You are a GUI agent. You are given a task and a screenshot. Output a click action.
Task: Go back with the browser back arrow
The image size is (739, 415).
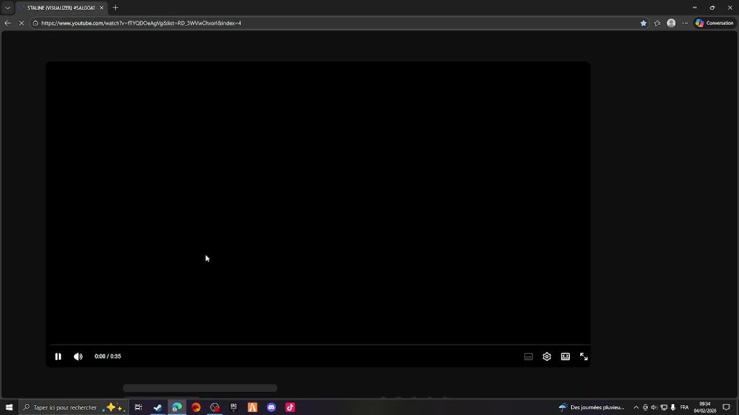pyautogui.click(x=8, y=23)
